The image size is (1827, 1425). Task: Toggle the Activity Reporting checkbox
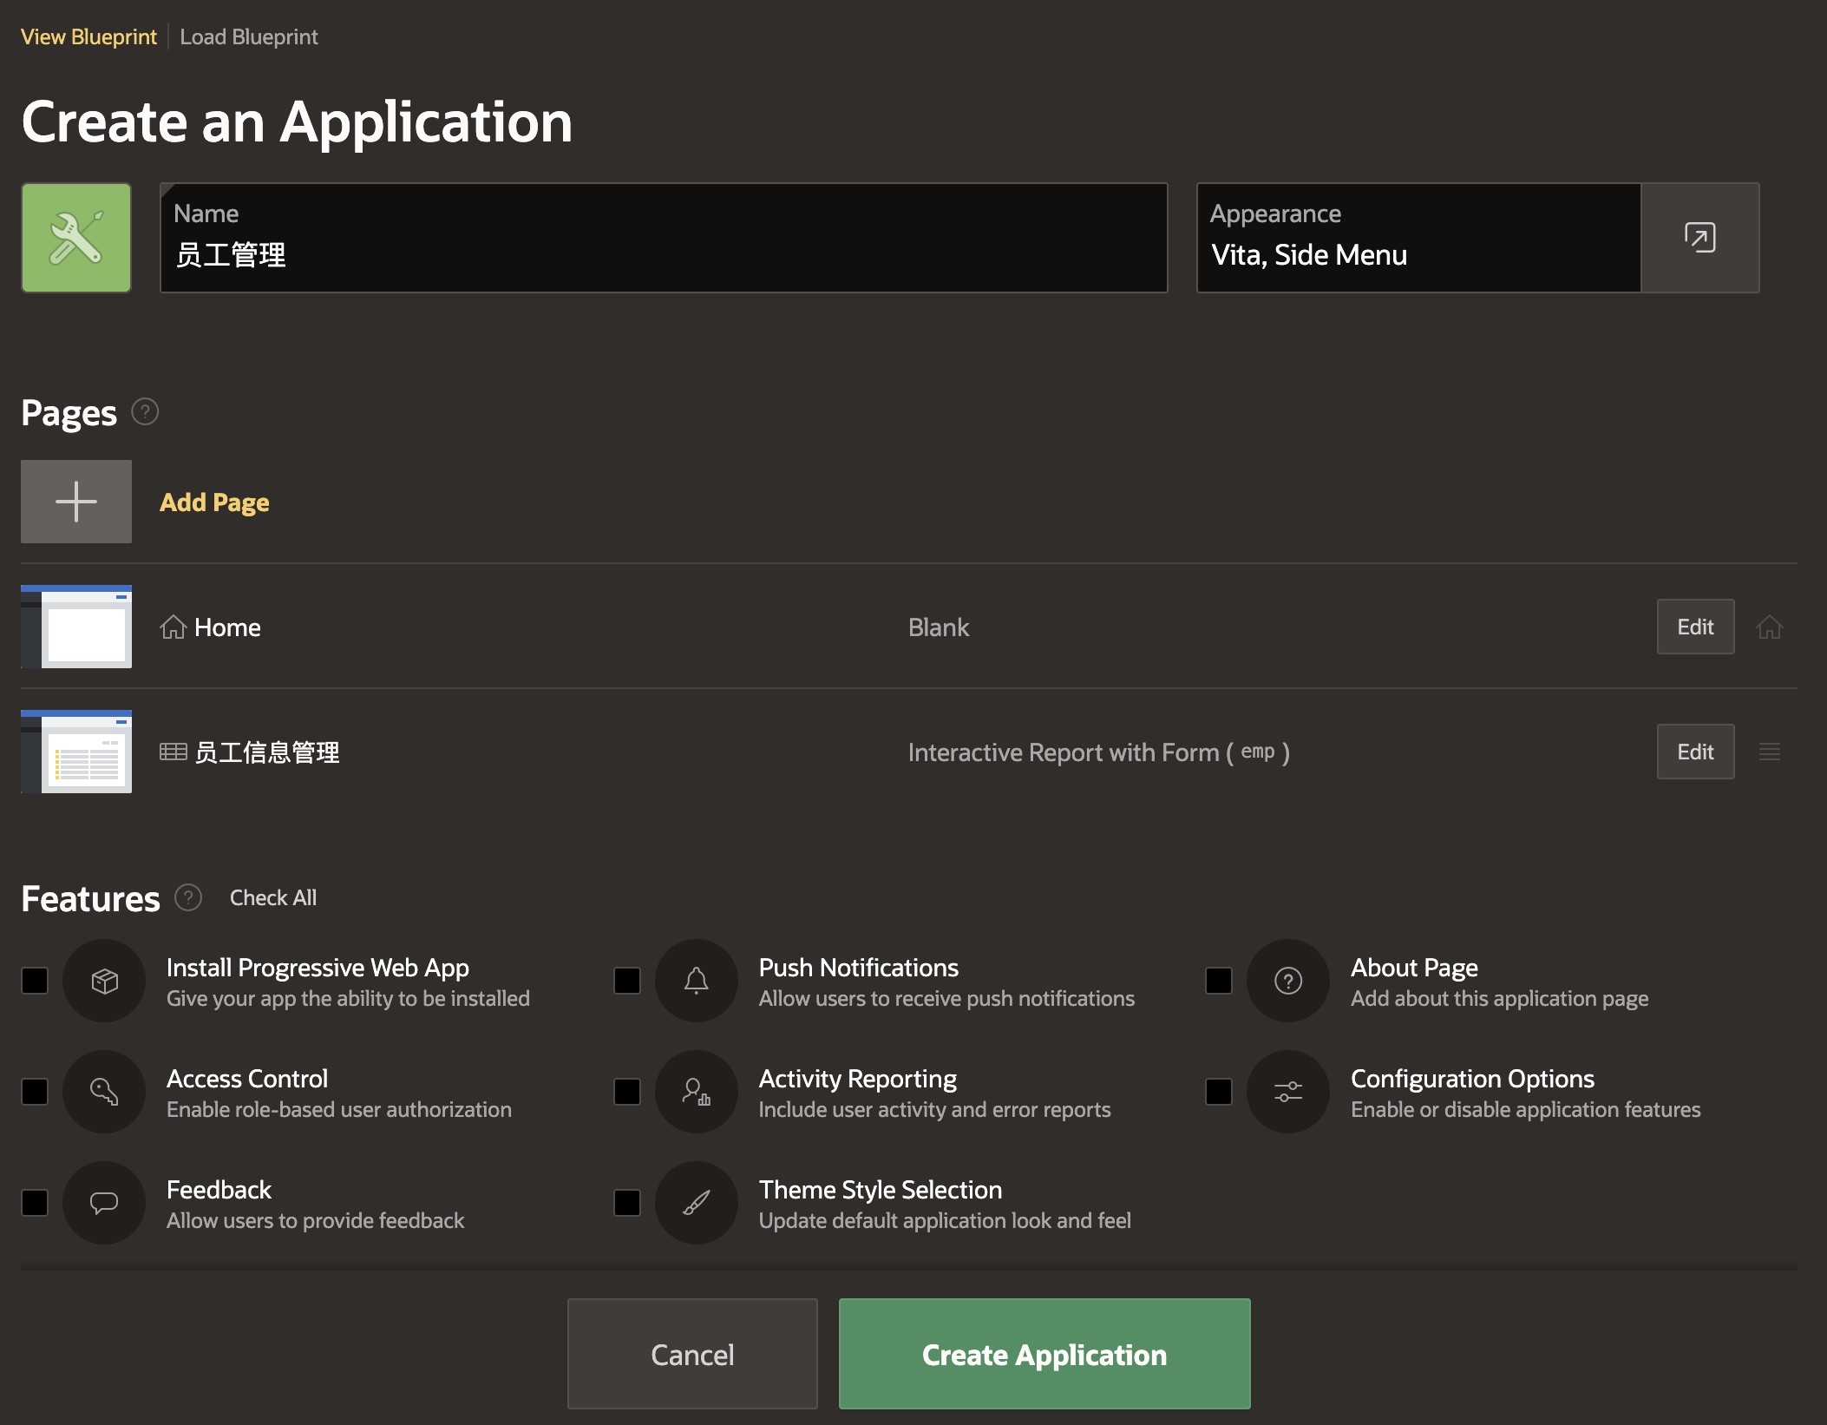tap(626, 1092)
